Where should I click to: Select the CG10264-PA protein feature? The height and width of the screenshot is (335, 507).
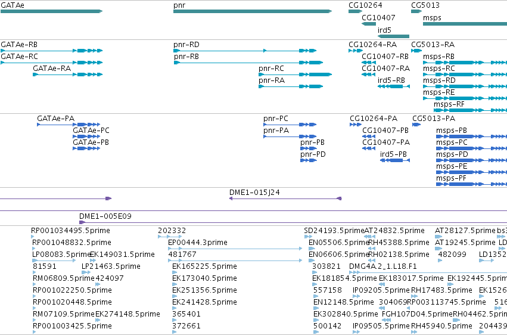tap(356, 125)
